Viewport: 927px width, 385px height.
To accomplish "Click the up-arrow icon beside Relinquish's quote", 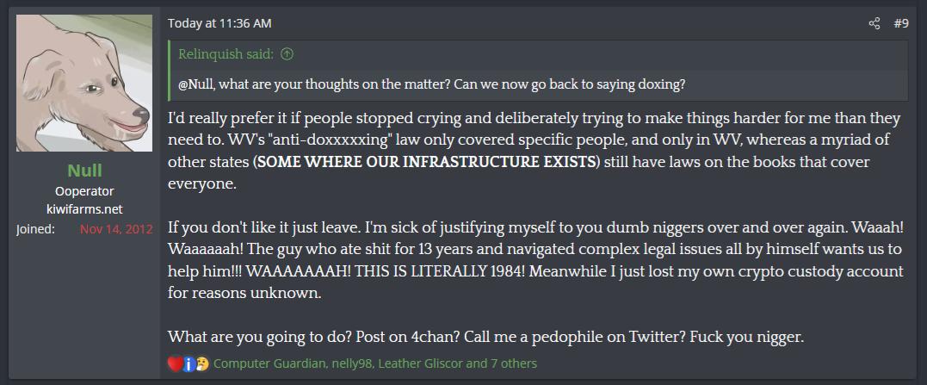I will coord(287,54).
